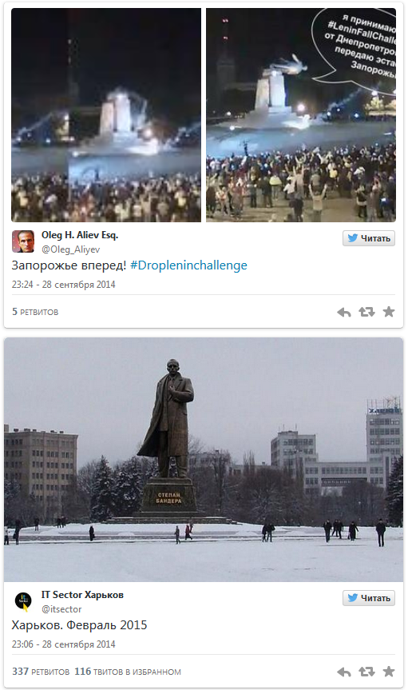Screen dimensions: 408x690
Task: Click the Oleg H. Aliev Esq. name
Action: tap(80, 235)
